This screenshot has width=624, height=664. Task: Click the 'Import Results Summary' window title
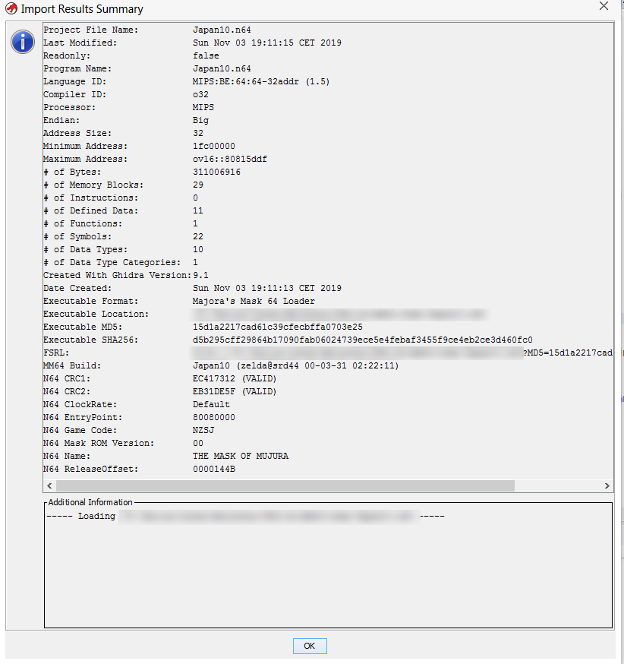coord(82,9)
